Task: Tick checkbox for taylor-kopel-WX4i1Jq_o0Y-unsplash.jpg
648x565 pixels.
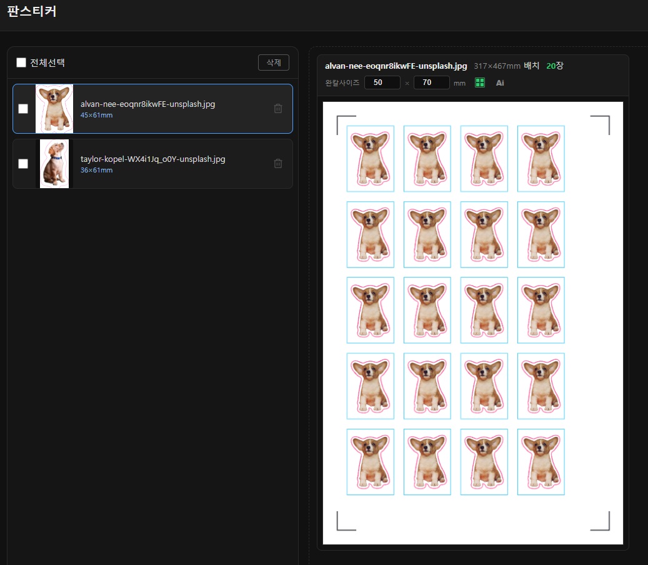Action: [x=23, y=164]
